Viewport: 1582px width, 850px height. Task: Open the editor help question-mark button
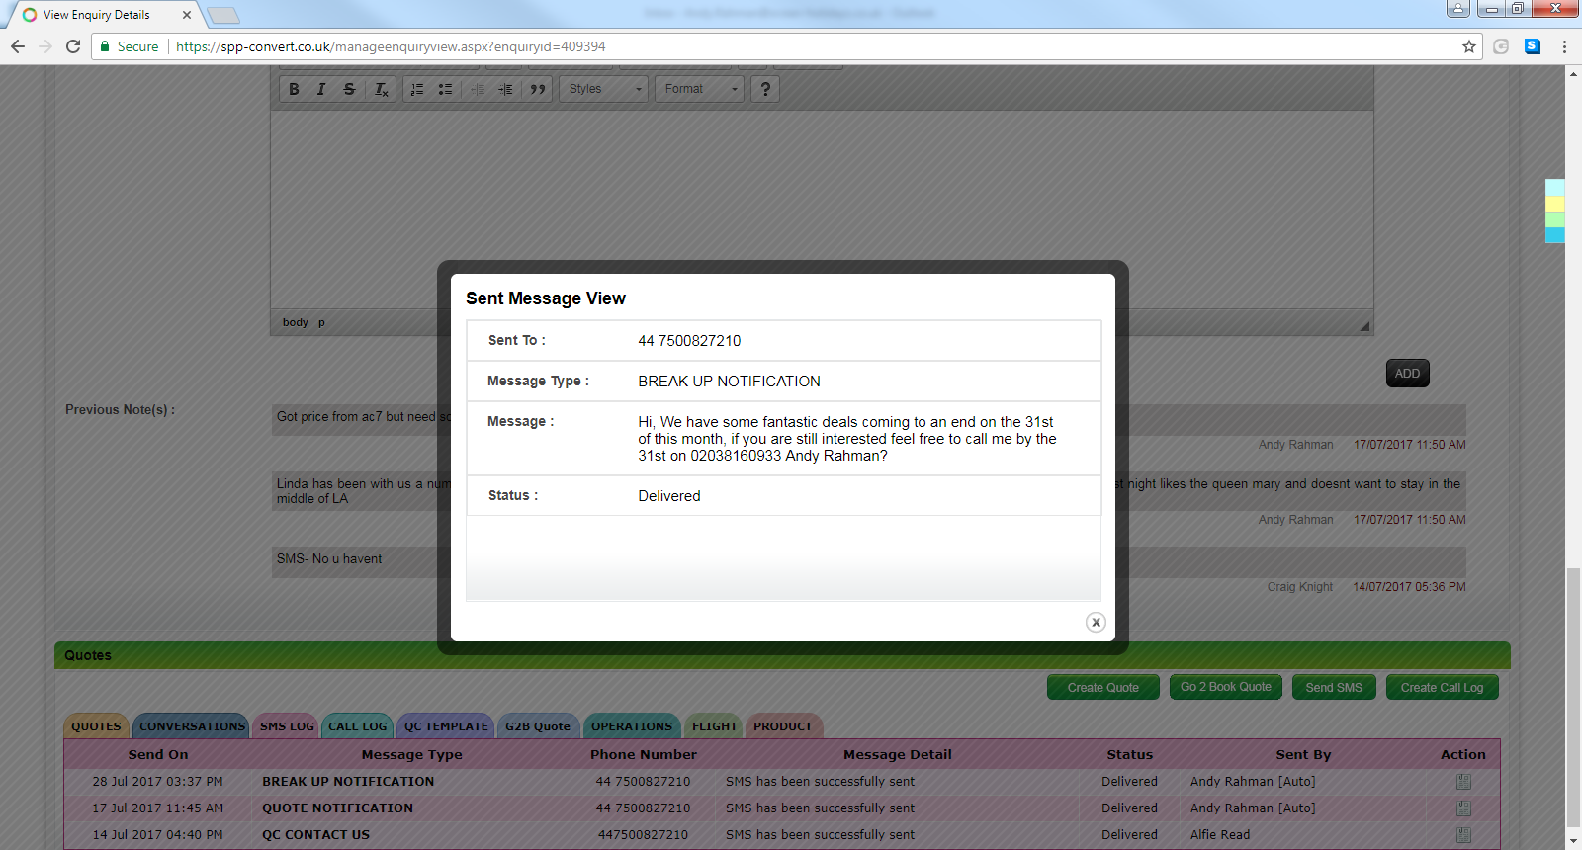[x=765, y=89]
